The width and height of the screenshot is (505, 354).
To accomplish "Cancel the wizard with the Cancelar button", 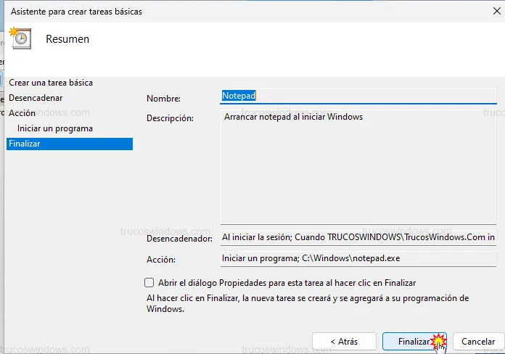I will pos(478,341).
